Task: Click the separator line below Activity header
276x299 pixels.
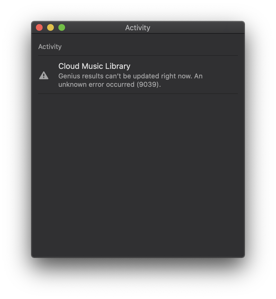Action: point(138,56)
